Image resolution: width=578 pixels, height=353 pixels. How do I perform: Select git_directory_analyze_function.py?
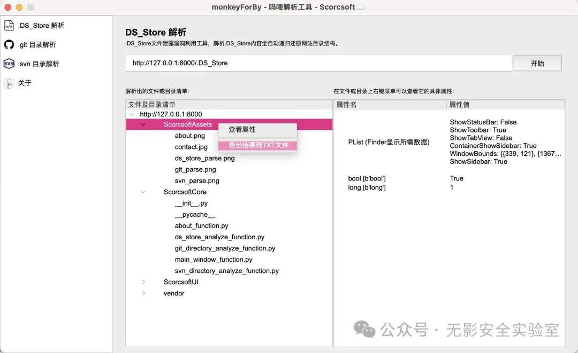[x=225, y=248]
